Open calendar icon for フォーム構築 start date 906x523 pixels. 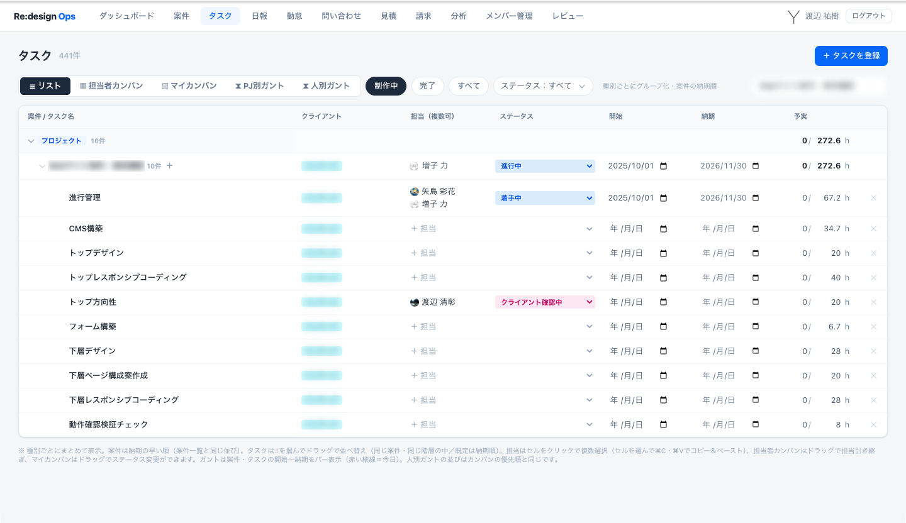coord(663,327)
